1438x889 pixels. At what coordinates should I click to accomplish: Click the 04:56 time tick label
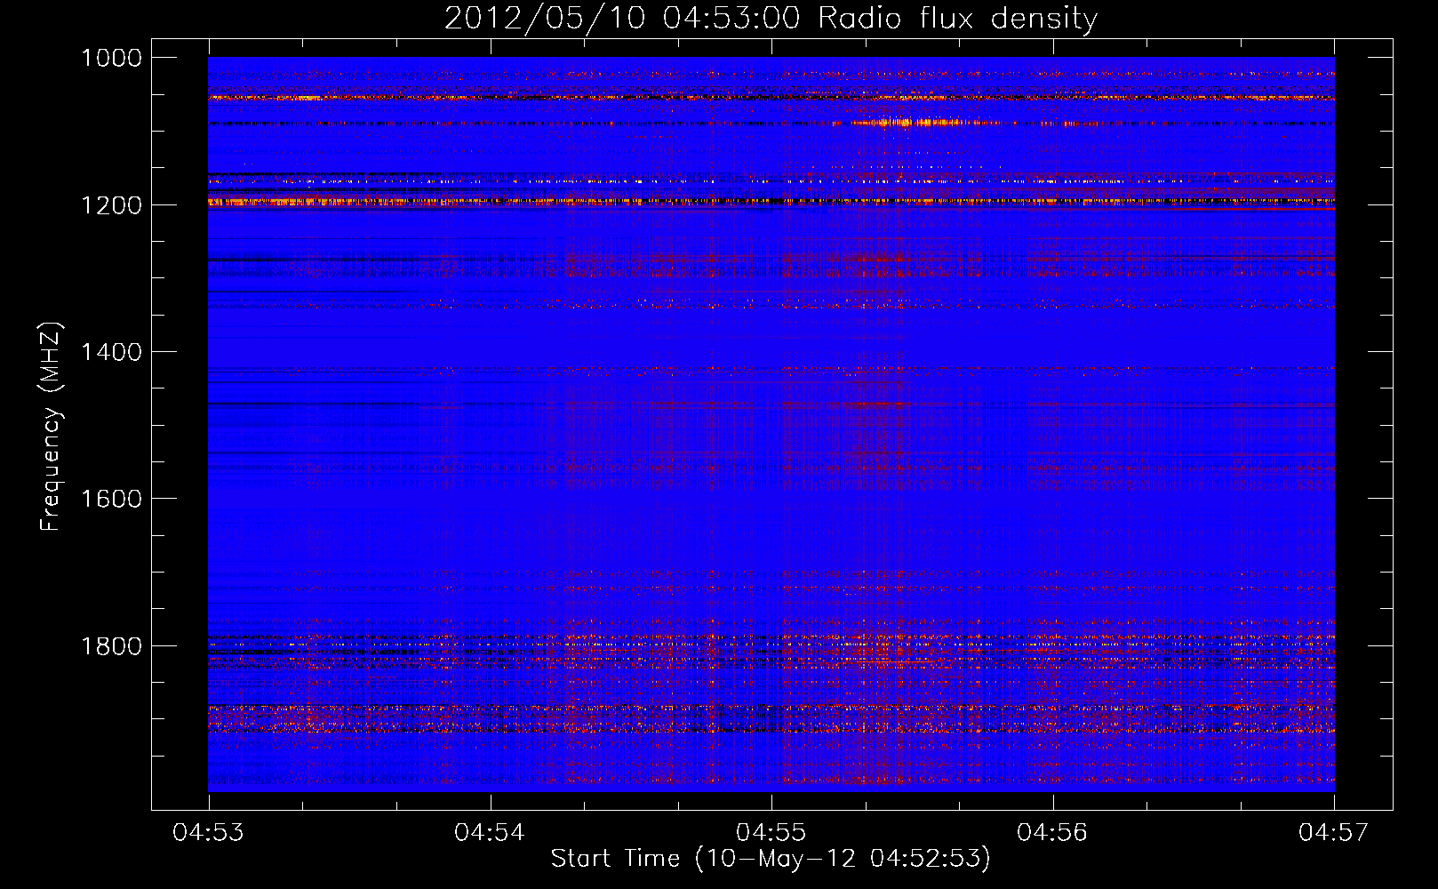coord(1052,832)
